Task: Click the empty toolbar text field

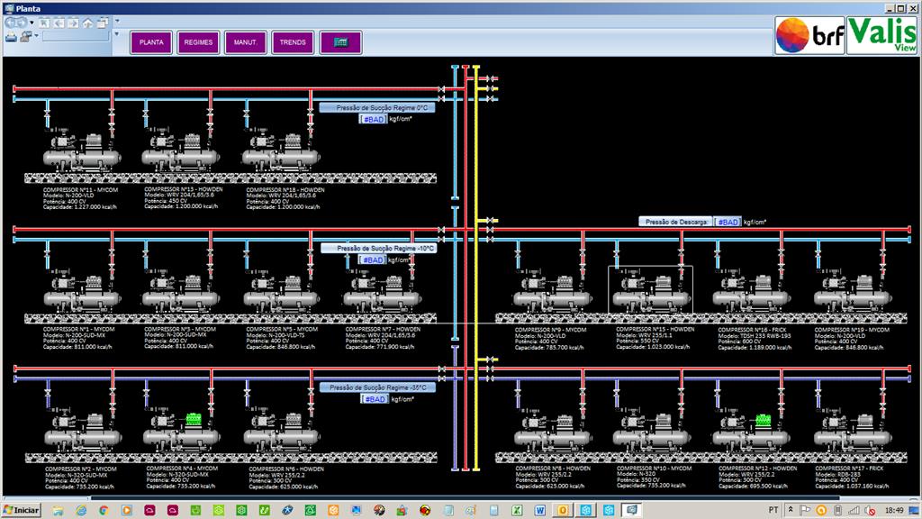Action: click(x=76, y=36)
